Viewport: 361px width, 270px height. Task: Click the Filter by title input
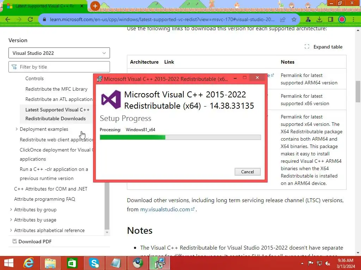point(59,67)
